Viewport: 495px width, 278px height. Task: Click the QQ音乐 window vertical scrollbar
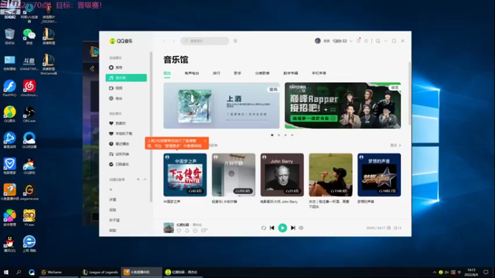[x=410, y=94]
